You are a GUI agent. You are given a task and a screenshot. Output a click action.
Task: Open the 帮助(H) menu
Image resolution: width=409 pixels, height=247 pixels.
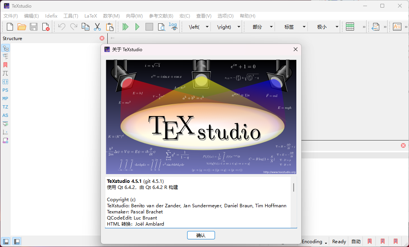coord(247,16)
